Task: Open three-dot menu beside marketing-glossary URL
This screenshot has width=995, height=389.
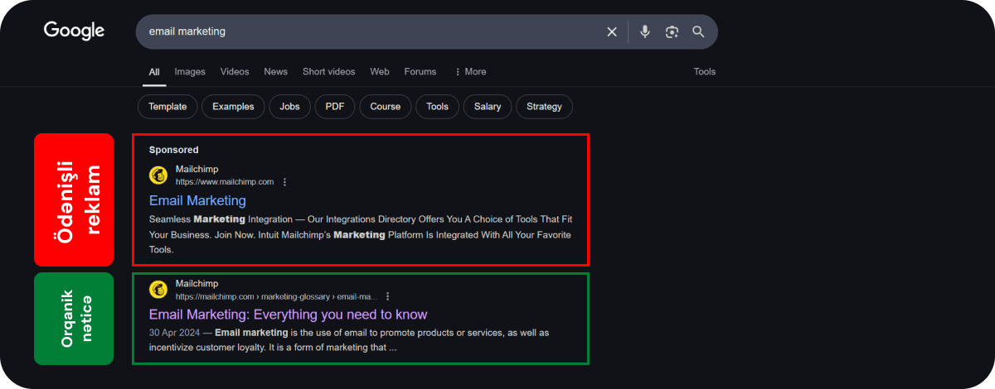Action: pos(387,296)
